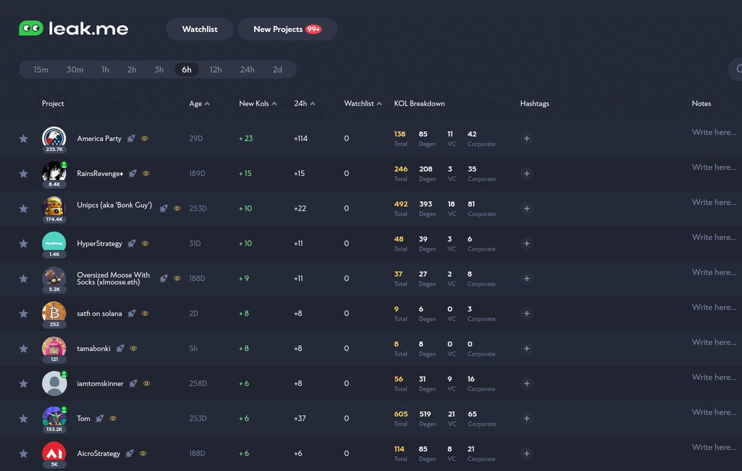Image resolution: width=742 pixels, height=471 pixels.
Task: Click the Write here notes field for America Party
Action: point(714,132)
